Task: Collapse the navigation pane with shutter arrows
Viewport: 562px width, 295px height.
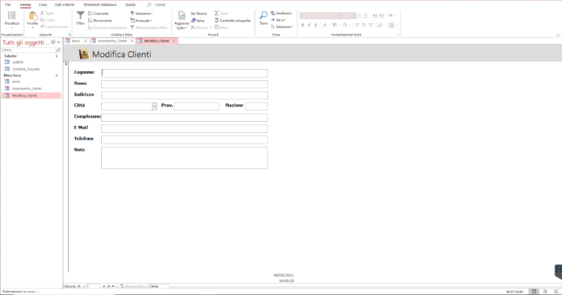Action: (x=59, y=42)
